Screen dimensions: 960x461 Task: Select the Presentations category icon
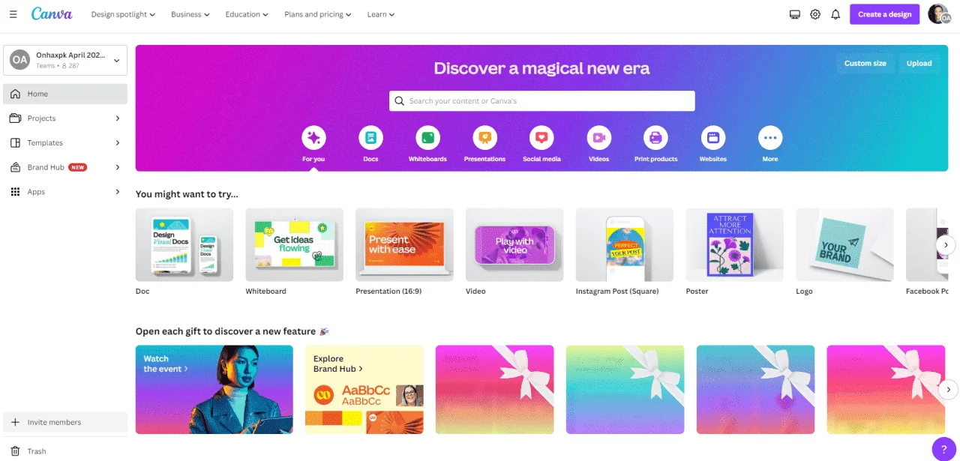484,138
